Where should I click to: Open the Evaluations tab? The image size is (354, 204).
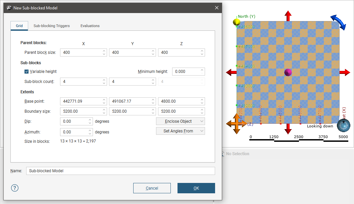click(90, 26)
